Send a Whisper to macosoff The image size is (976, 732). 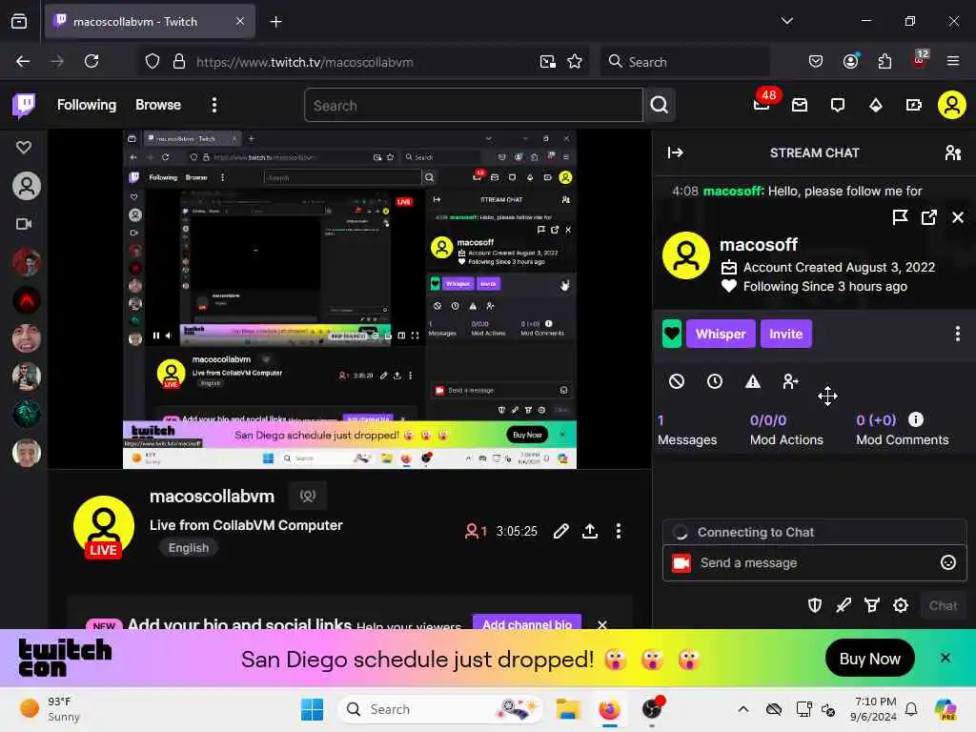click(x=721, y=334)
